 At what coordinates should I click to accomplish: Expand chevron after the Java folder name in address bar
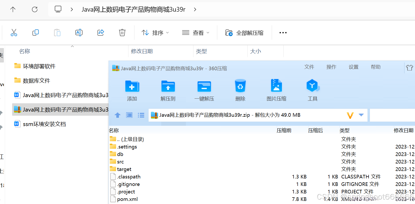[195, 10]
